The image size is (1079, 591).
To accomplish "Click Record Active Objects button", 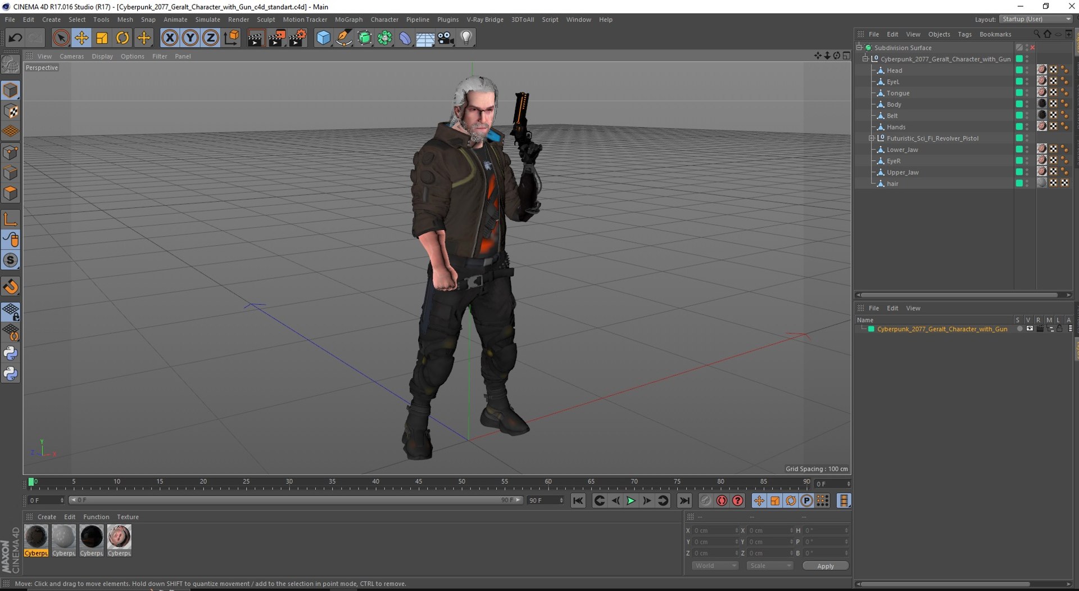I will 705,500.
